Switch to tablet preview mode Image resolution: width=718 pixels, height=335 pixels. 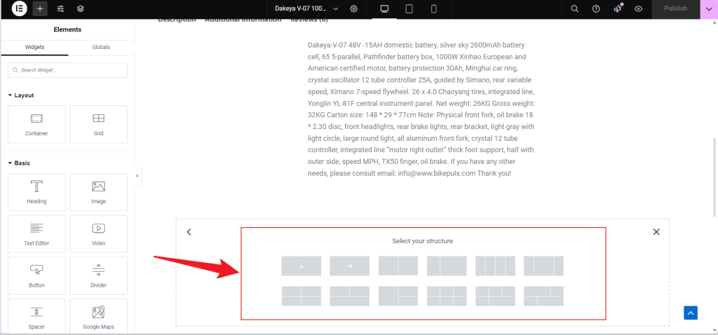(409, 9)
